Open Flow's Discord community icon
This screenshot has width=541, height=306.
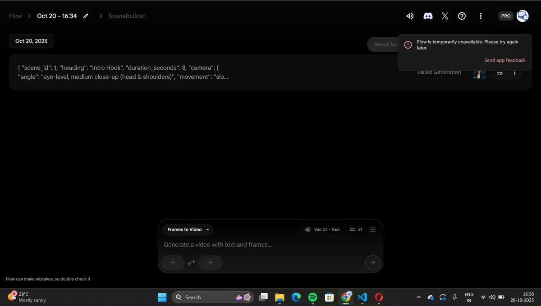[427, 16]
